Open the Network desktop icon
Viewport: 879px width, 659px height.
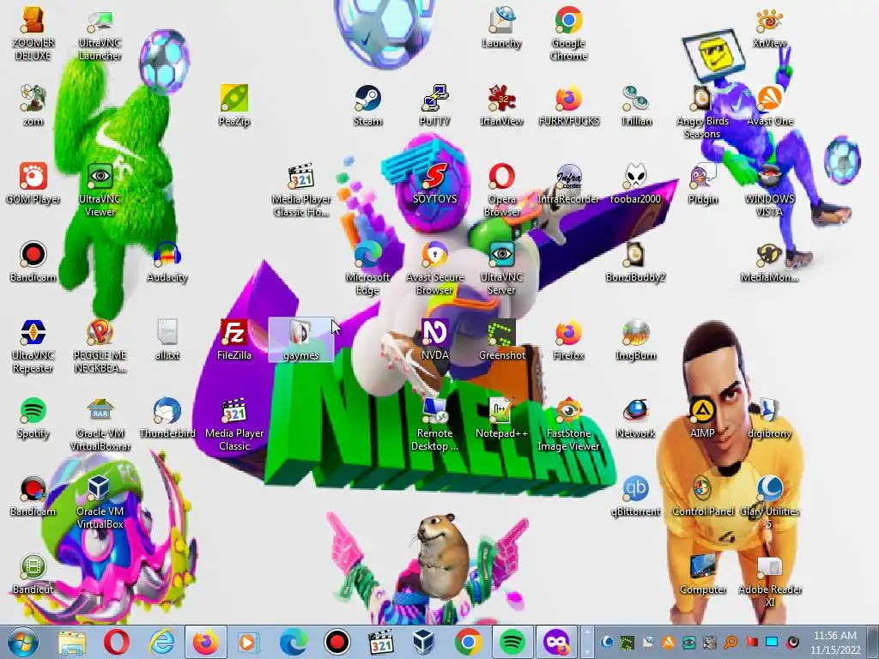[x=635, y=418]
